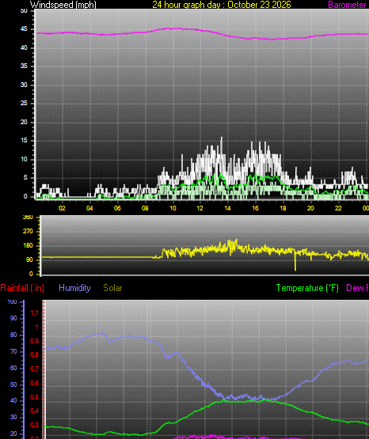Click the '06' hour label on the wind graph
The height and width of the screenshot is (439, 369).
[x=117, y=208]
